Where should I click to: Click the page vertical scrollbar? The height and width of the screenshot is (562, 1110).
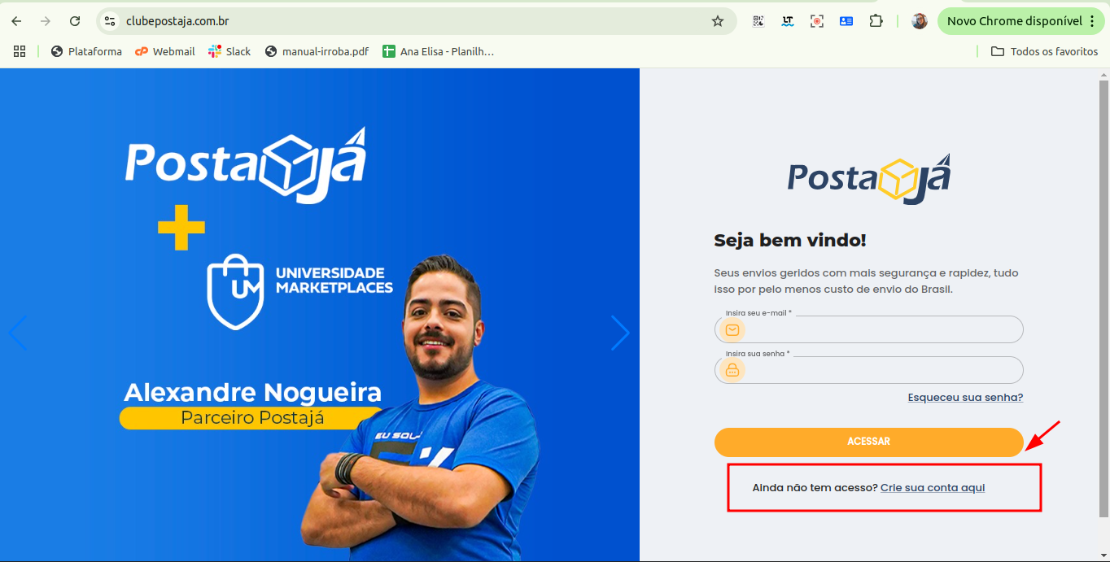[1103, 298]
